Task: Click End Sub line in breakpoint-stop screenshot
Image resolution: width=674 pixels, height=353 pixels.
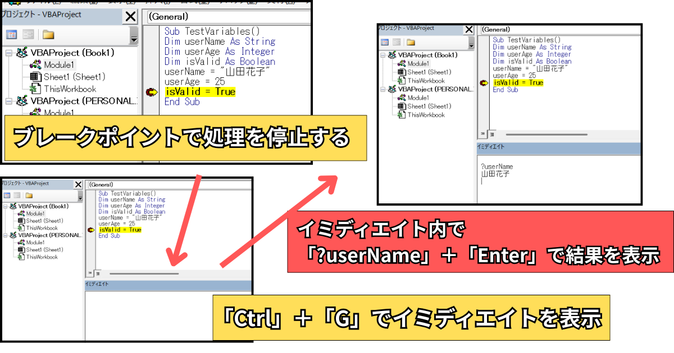Action: pyautogui.click(x=182, y=102)
